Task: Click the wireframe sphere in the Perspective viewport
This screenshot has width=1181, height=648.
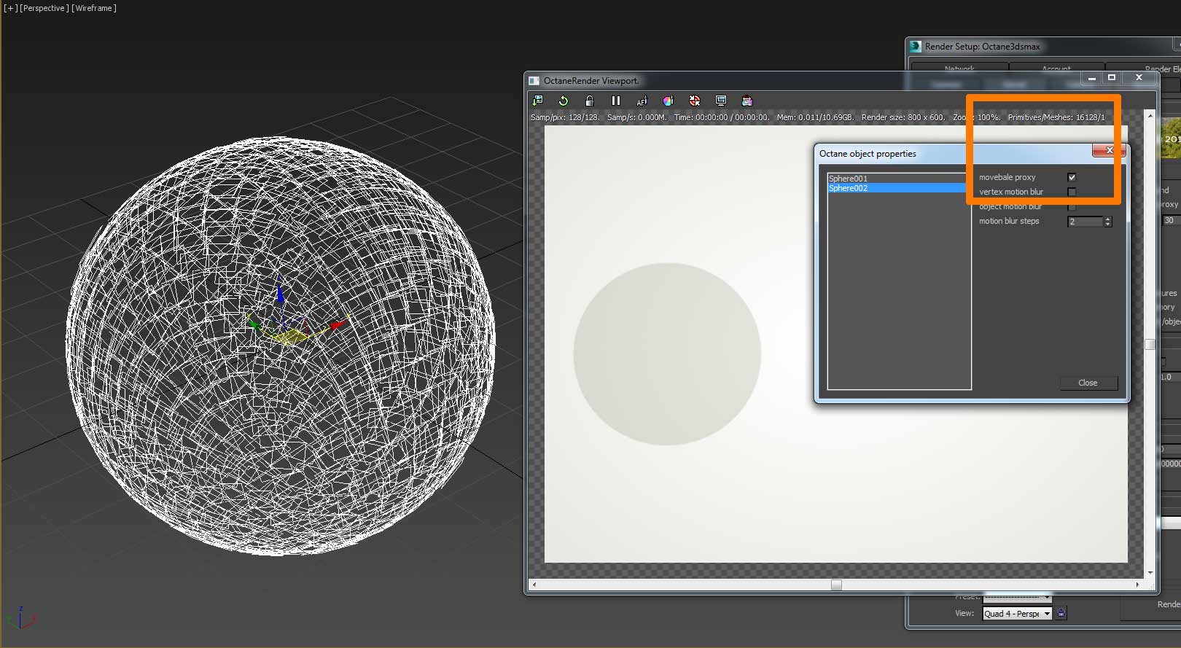Action: click(x=281, y=346)
